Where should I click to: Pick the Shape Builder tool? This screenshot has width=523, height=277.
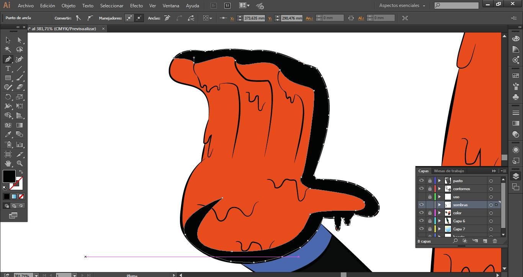pyautogui.click(x=8, y=116)
